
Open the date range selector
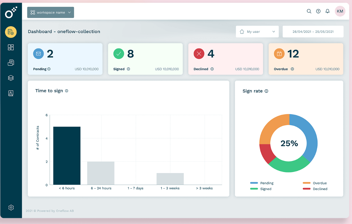point(313,31)
